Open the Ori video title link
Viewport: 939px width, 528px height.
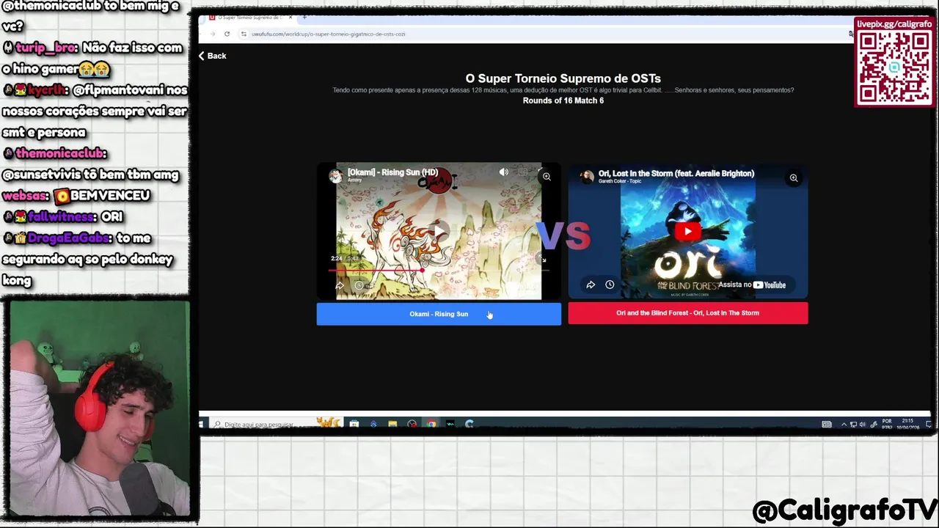pos(676,174)
